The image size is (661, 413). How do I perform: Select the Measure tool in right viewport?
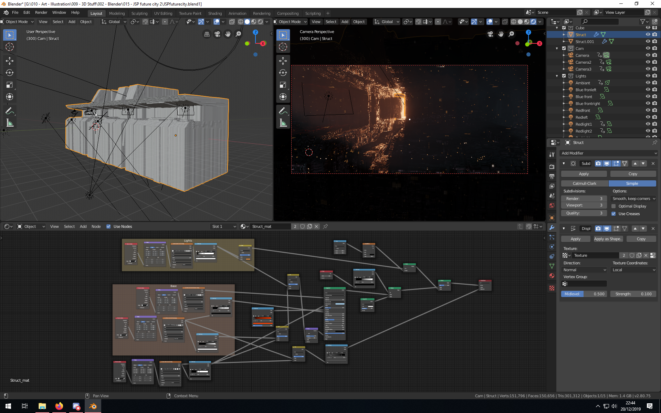(x=283, y=123)
